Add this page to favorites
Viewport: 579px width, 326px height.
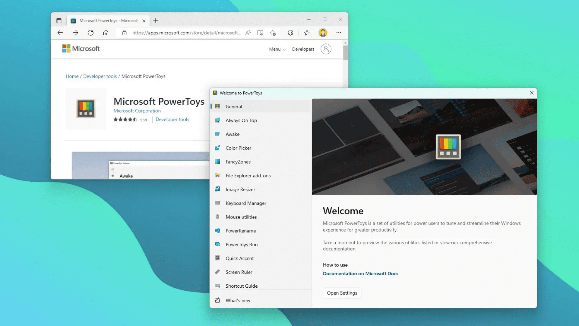[x=273, y=33]
